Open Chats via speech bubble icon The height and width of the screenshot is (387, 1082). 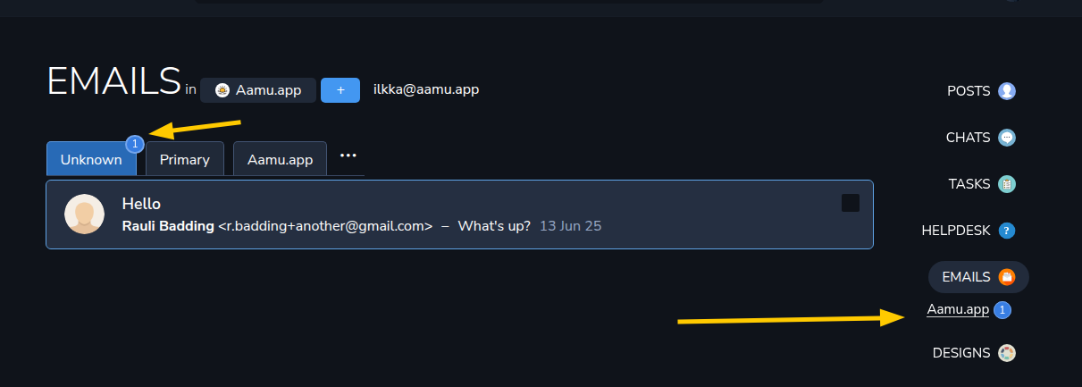point(1007,138)
